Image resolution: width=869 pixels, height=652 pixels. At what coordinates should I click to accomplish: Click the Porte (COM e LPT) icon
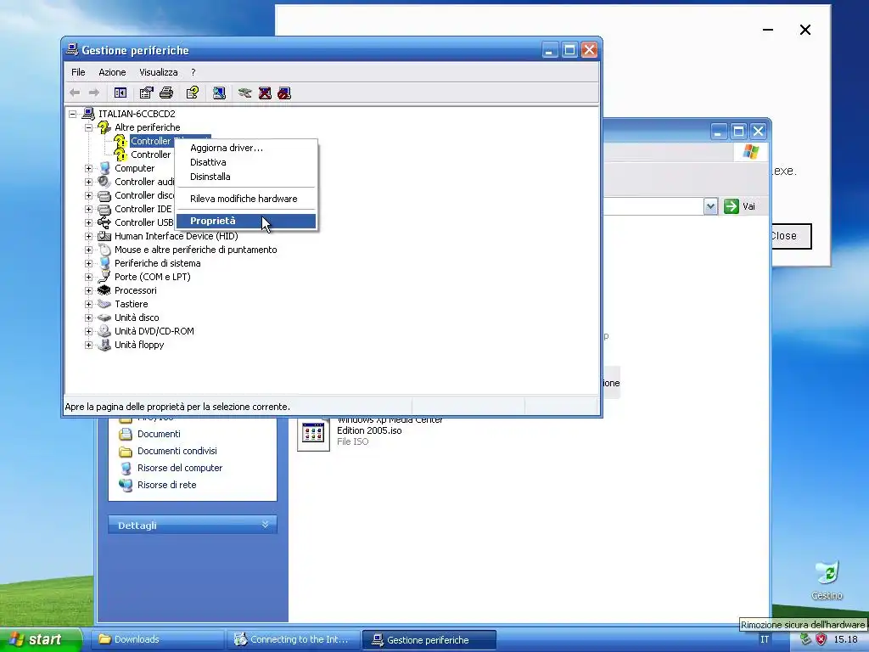[104, 277]
